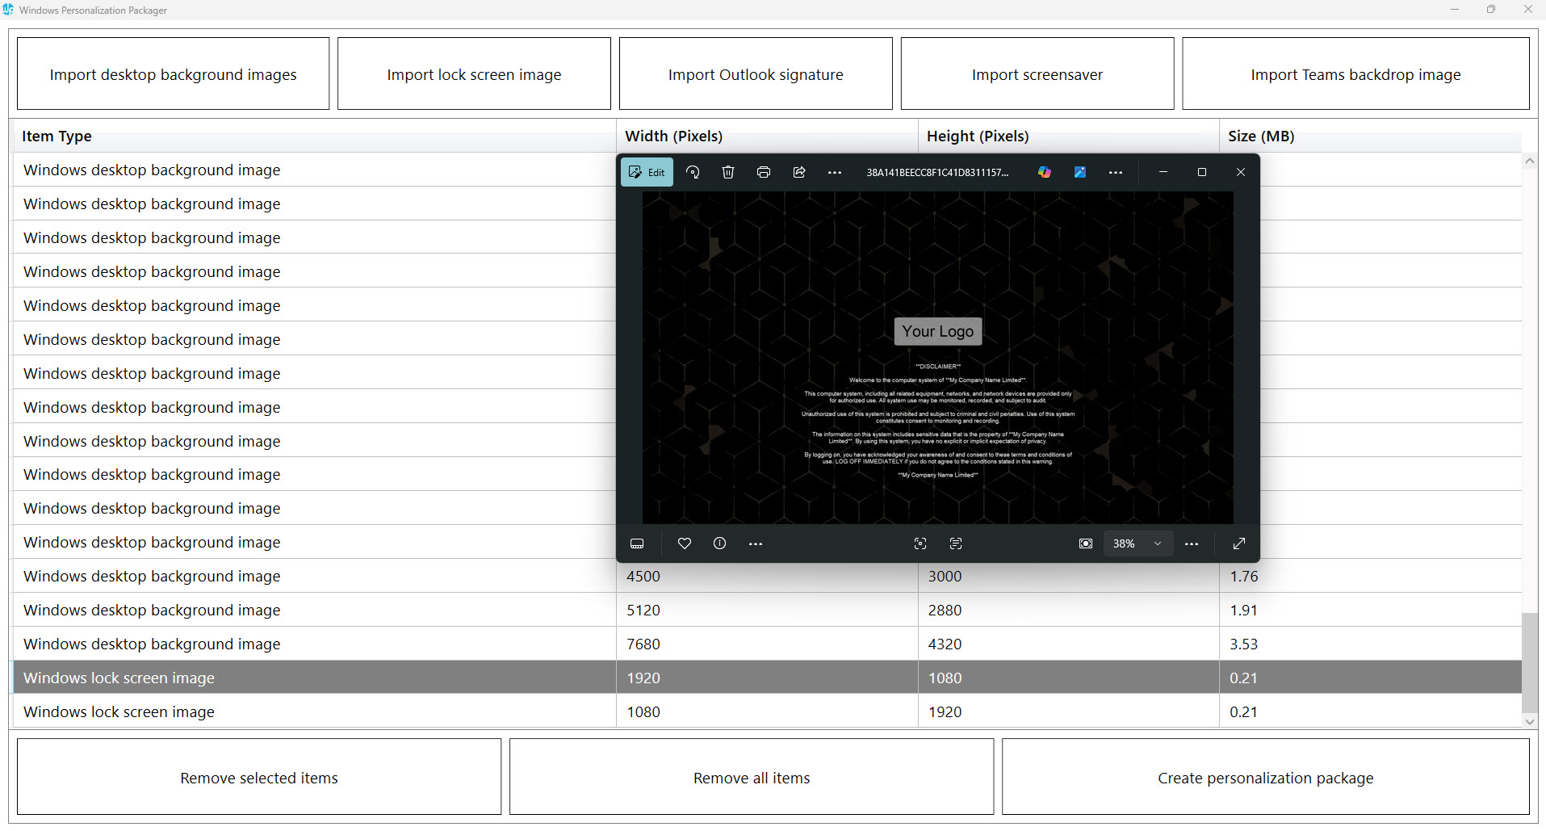1546x831 pixels.
Task: Open the ellipsis menu beside zoom dropdown
Action: point(1192,544)
